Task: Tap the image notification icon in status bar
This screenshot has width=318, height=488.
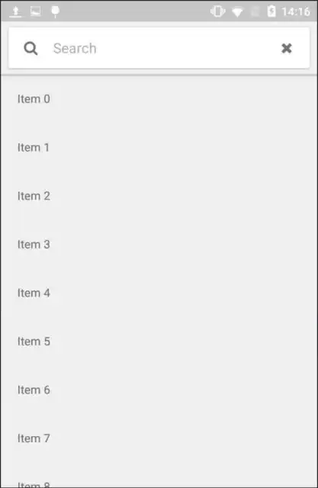Action: point(36,11)
